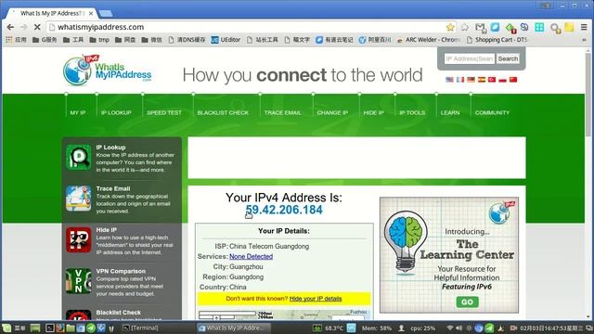The height and width of the screenshot is (334, 594).
Task: Open the TRACE EMAIL navigation item
Action: click(282, 112)
